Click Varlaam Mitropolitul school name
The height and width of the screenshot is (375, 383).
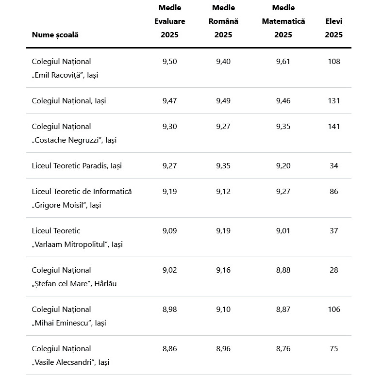pos(77,238)
